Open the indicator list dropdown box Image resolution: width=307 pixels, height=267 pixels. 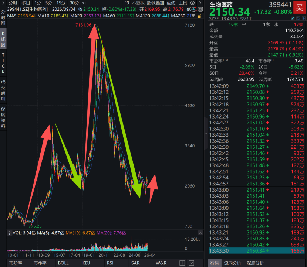[192, 263]
